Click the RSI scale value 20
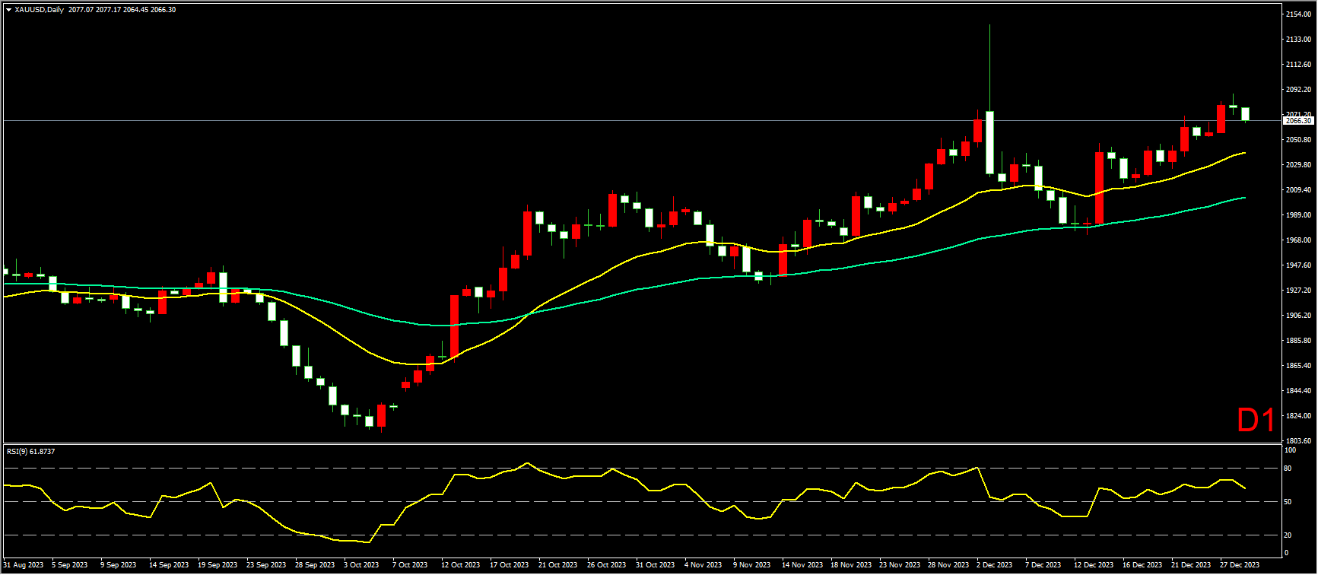This screenshot has width=1318, height=575. (x=1288, y=535)
